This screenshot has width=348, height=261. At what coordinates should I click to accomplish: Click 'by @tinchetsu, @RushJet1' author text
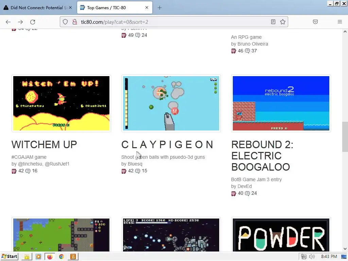pyautogui.click(x=40, y=164)
